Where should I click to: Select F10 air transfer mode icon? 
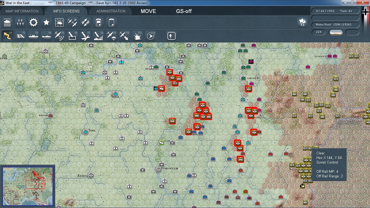pos(124,36)
